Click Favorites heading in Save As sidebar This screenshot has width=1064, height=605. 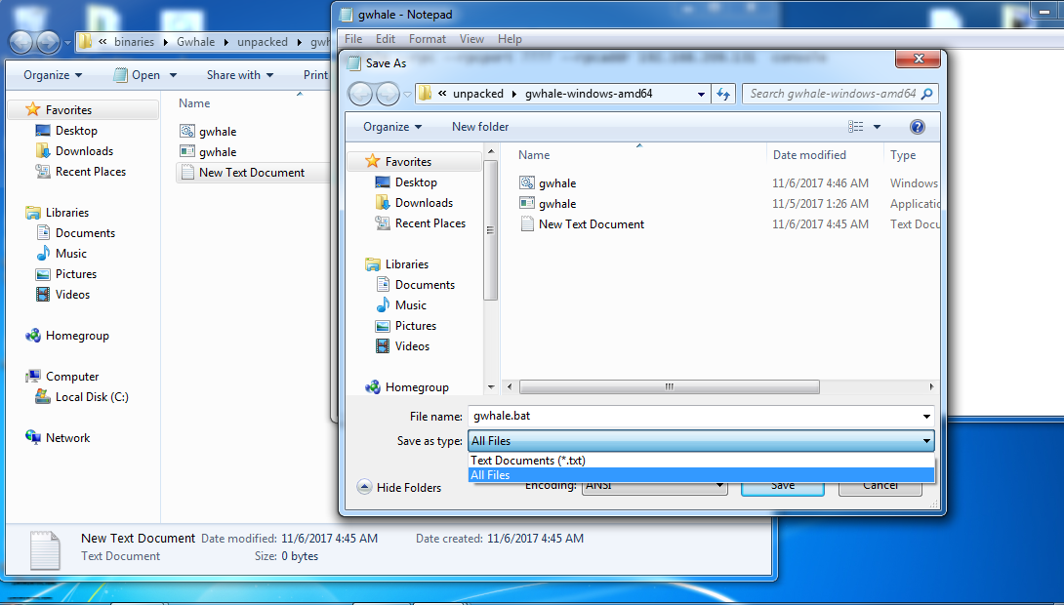(408, 161)
